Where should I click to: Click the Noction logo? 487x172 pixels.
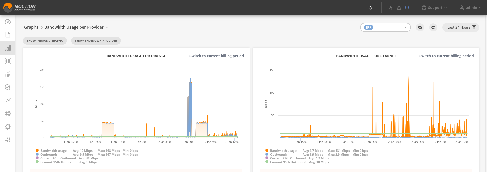coord(19,8)
